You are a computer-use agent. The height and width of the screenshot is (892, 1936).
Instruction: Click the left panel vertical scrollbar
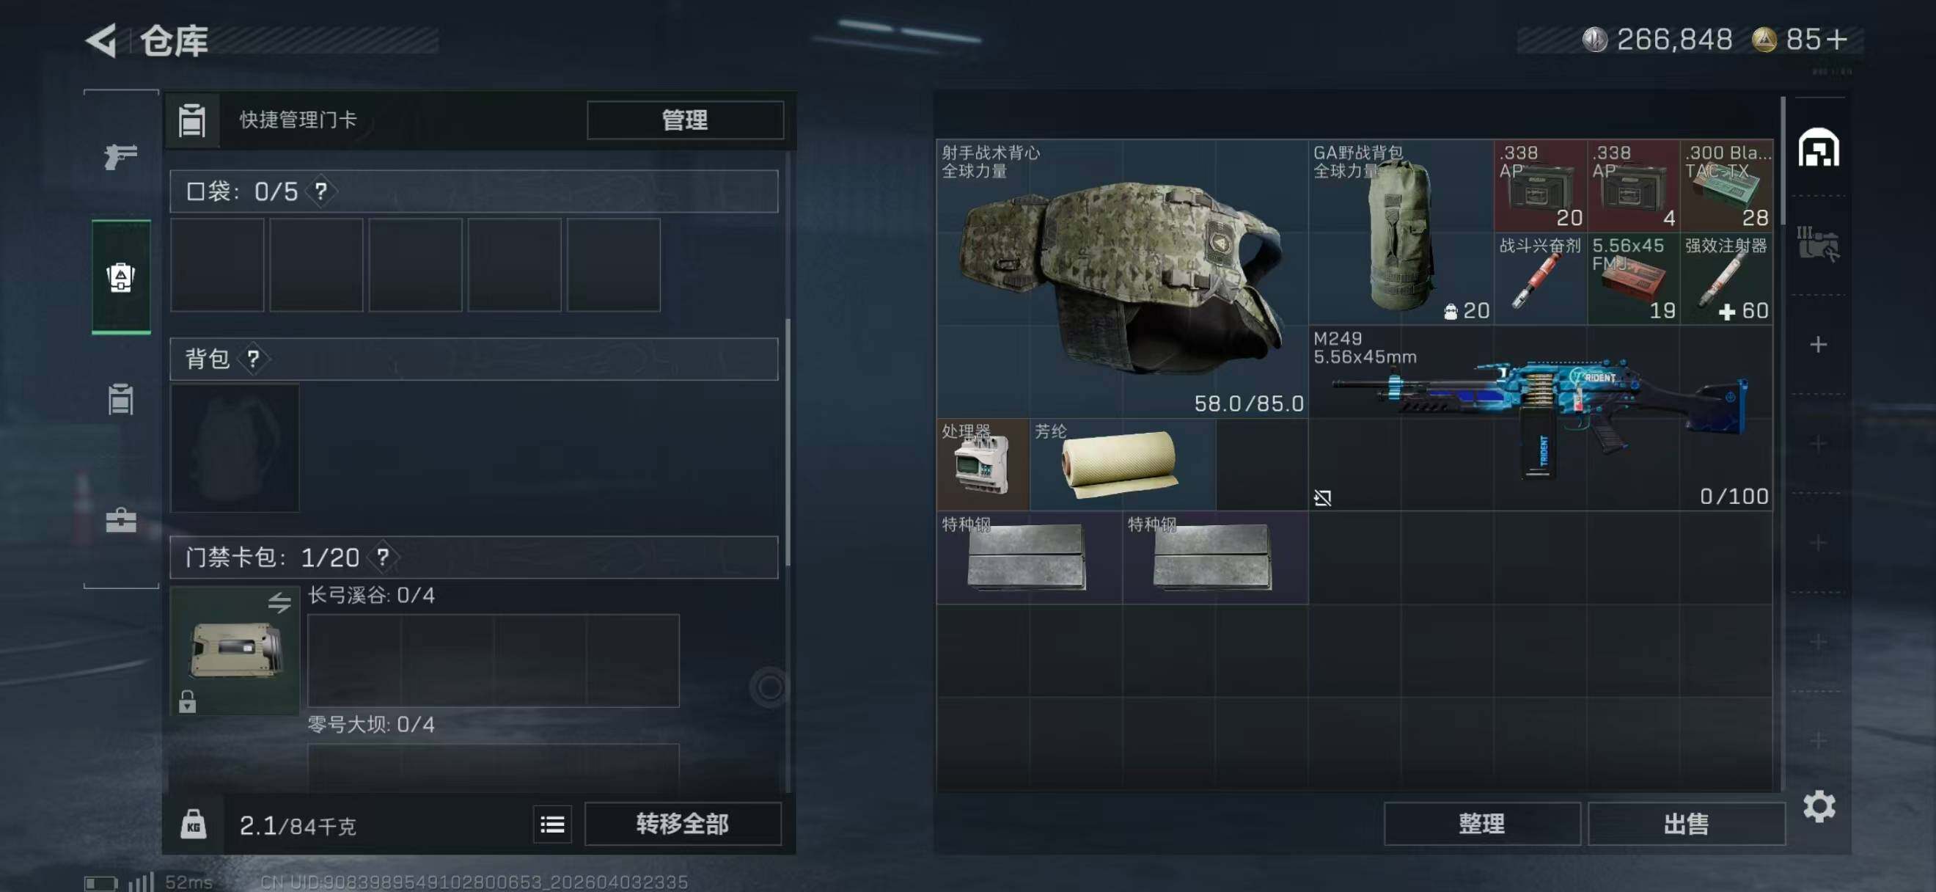(788, 442)
